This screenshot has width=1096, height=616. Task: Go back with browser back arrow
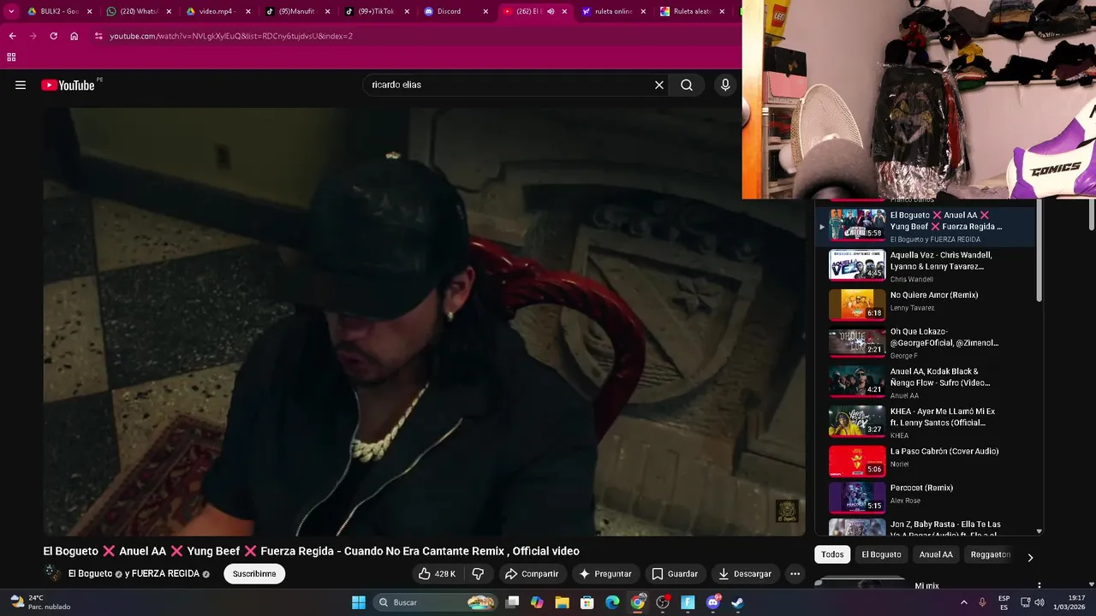coord(12,36)
